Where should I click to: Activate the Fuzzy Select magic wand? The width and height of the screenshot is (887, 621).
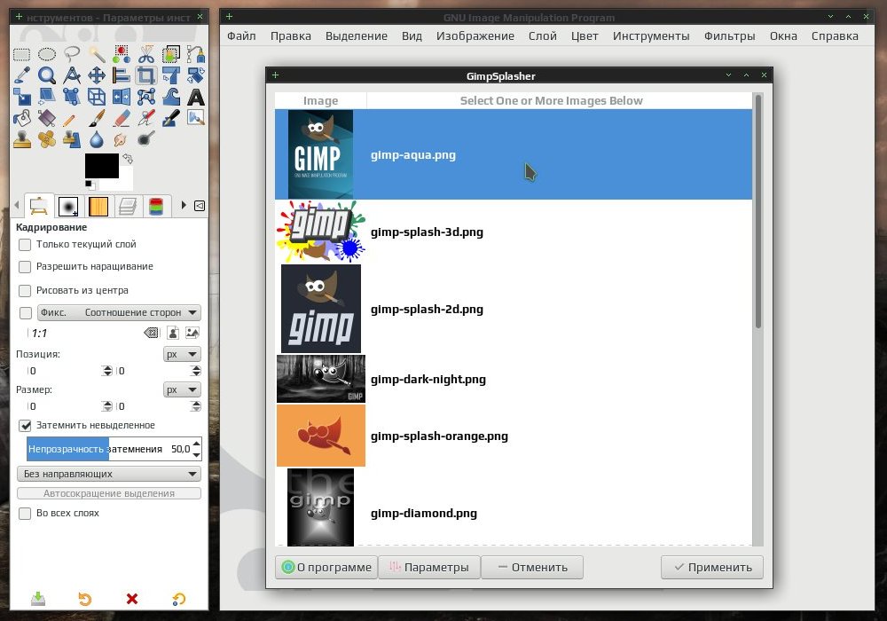coord(96,54)
